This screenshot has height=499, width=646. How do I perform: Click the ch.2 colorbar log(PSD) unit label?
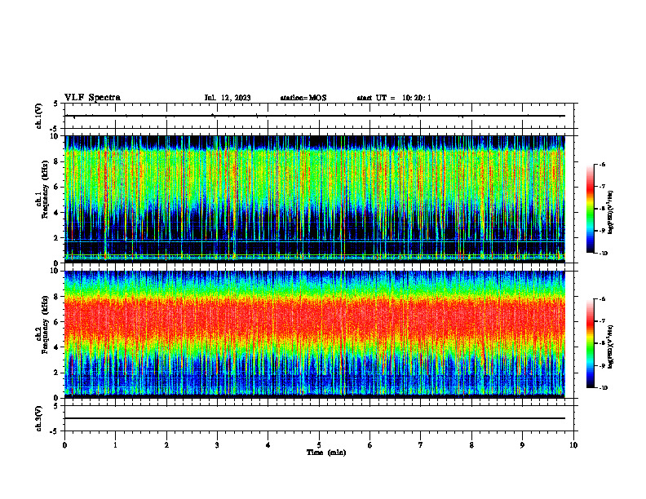coord(611,347)
